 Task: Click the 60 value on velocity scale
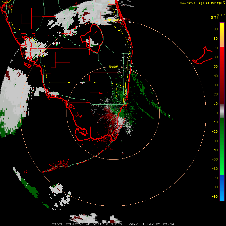click(216, 57)
